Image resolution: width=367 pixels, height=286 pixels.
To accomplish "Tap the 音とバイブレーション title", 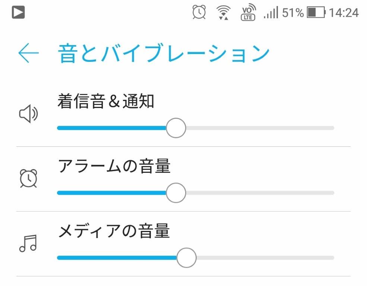I will [164, 53].
